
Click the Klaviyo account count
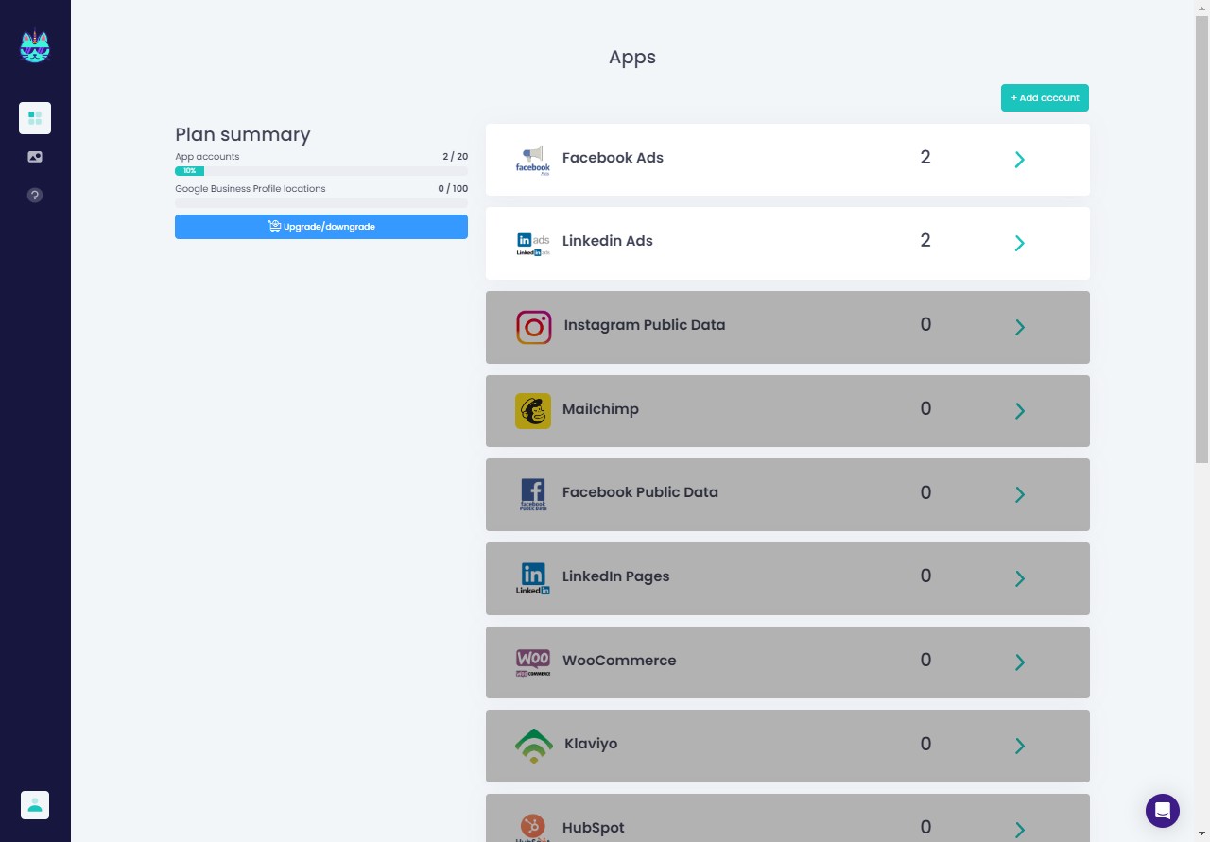(x=925, y=744)
